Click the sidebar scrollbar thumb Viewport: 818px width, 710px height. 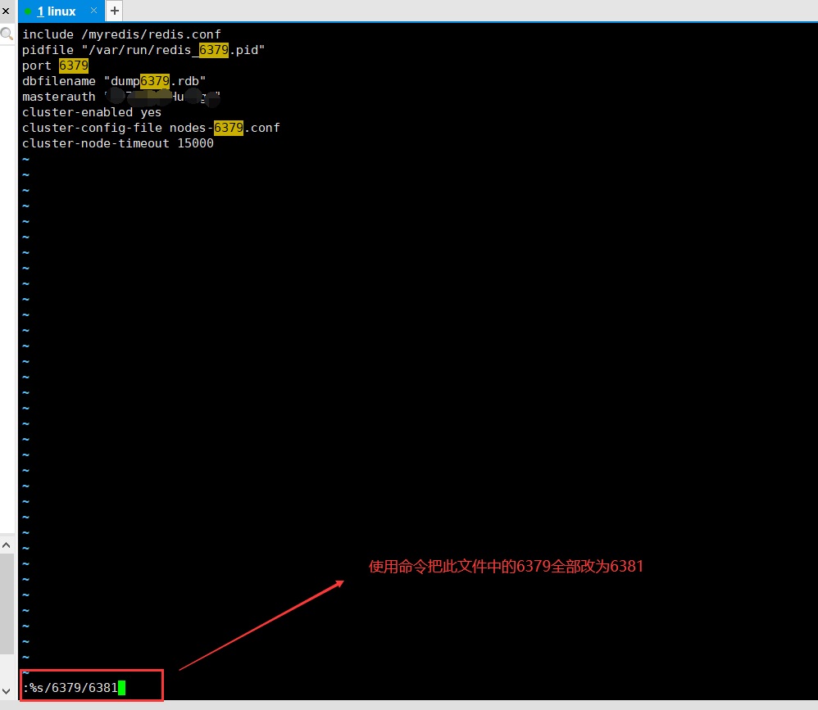(7, 604)
